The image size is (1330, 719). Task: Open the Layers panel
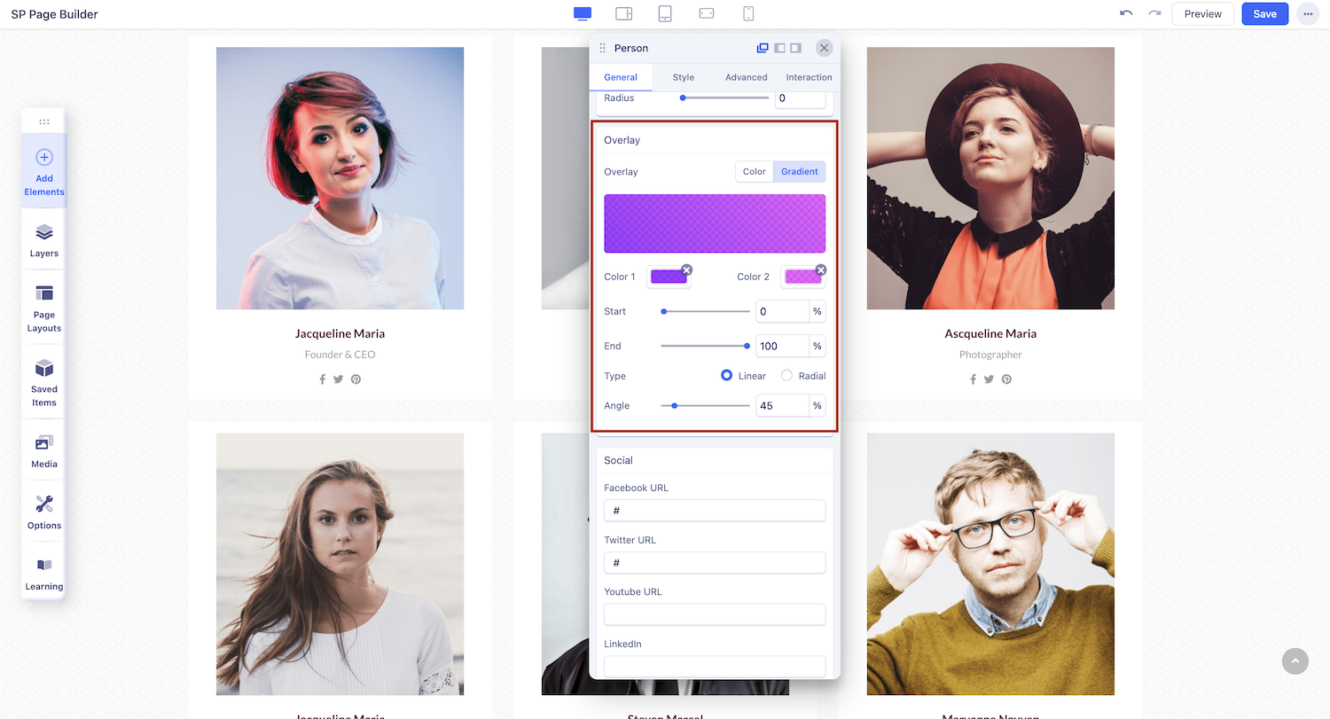[44, 240]
